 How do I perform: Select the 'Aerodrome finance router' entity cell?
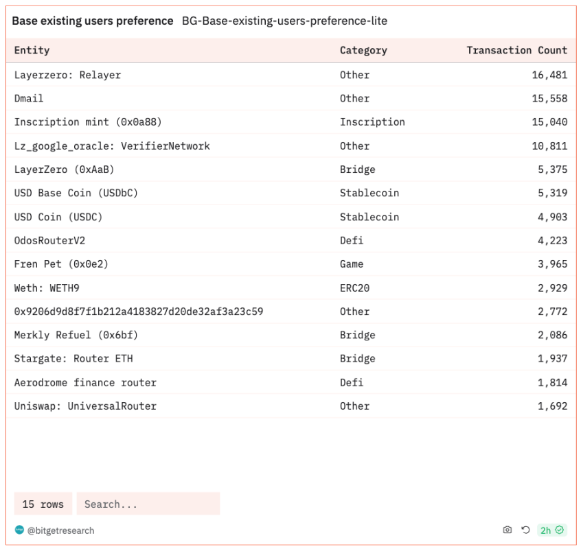[85, 382]
